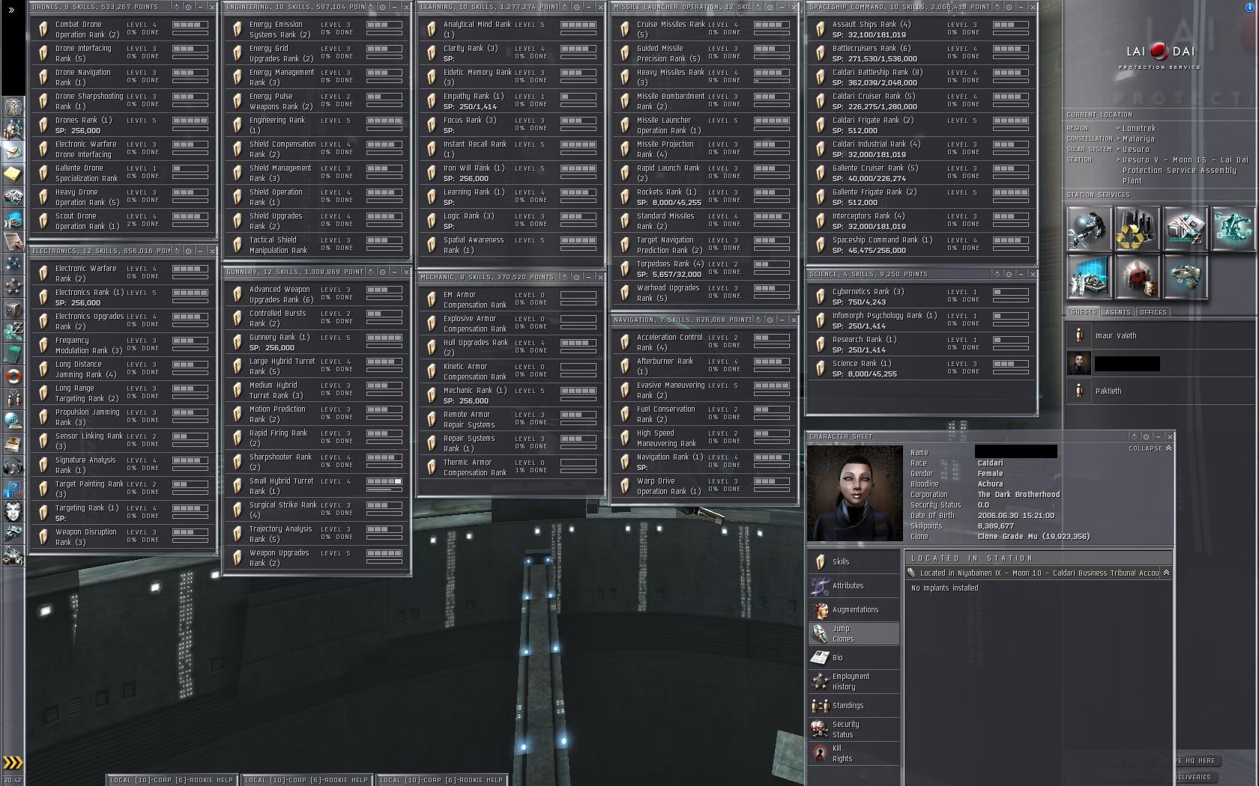
Task: Select guest Imaur Valeth
Action: pyautogui.click(x=1160, y=335)
